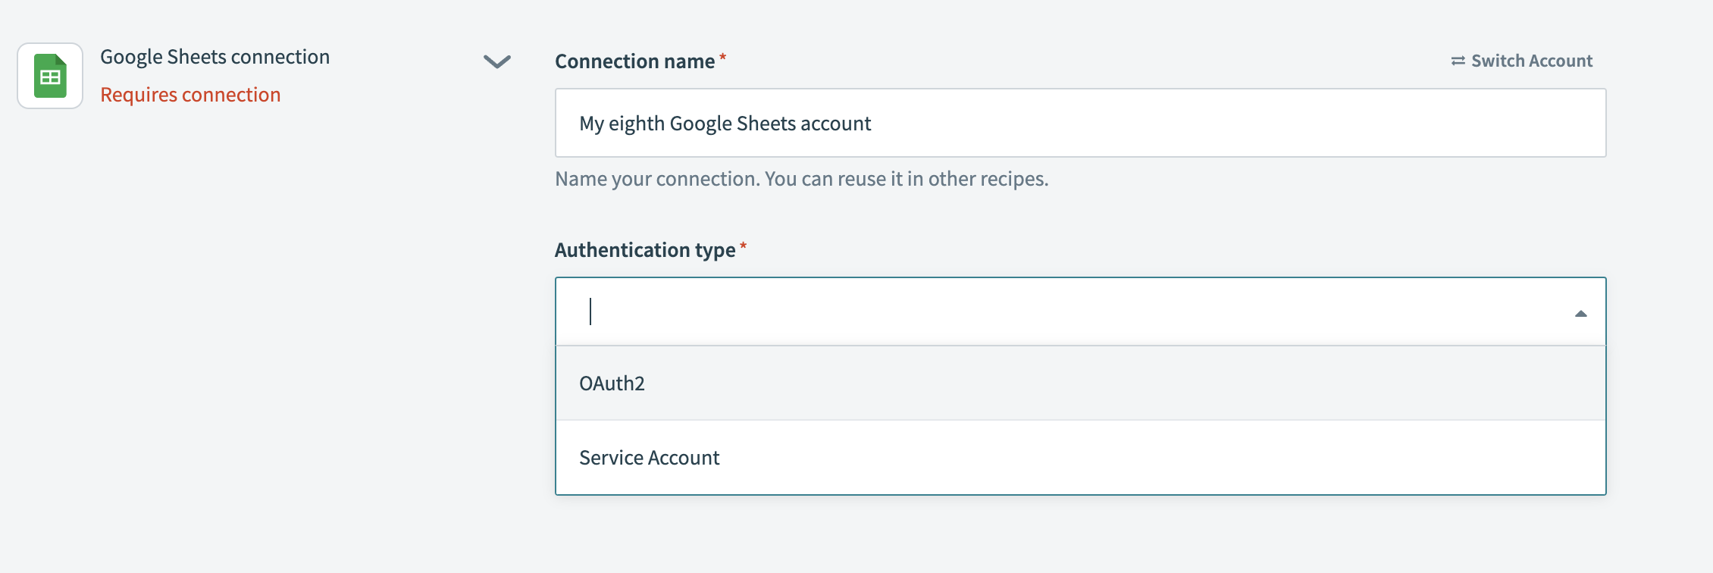1713x573 pixels.
Task: Click the Connection name label
Action: pyautogui.click(x=634, y=61)
